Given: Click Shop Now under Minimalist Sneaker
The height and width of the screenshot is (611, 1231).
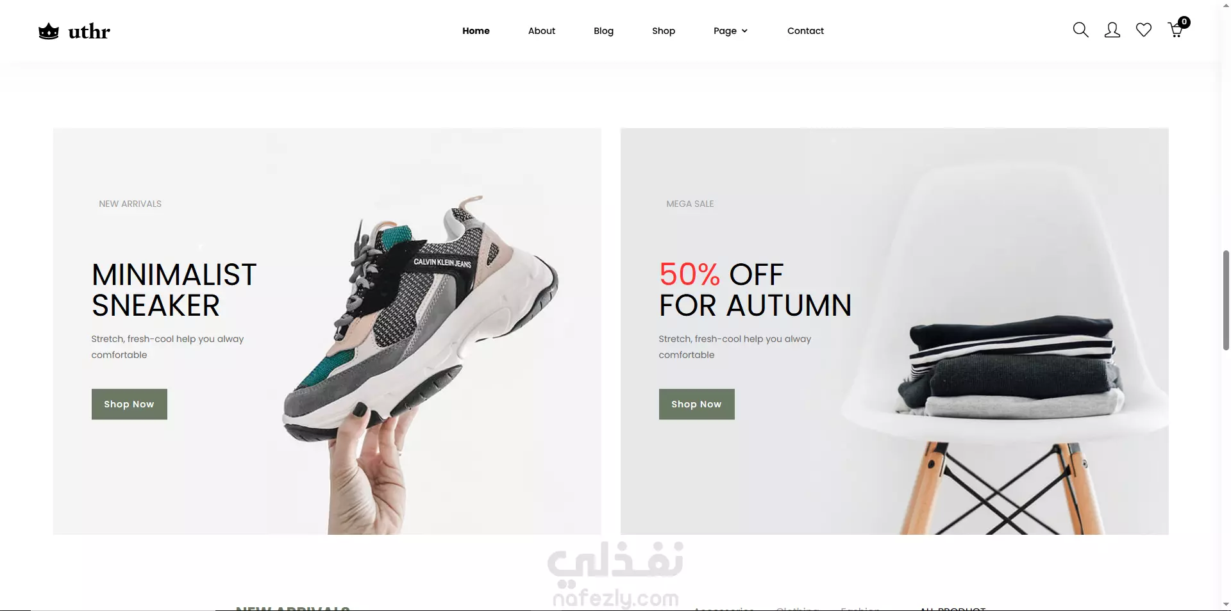Looking at the screenshot, I should (x=130, y=404).
